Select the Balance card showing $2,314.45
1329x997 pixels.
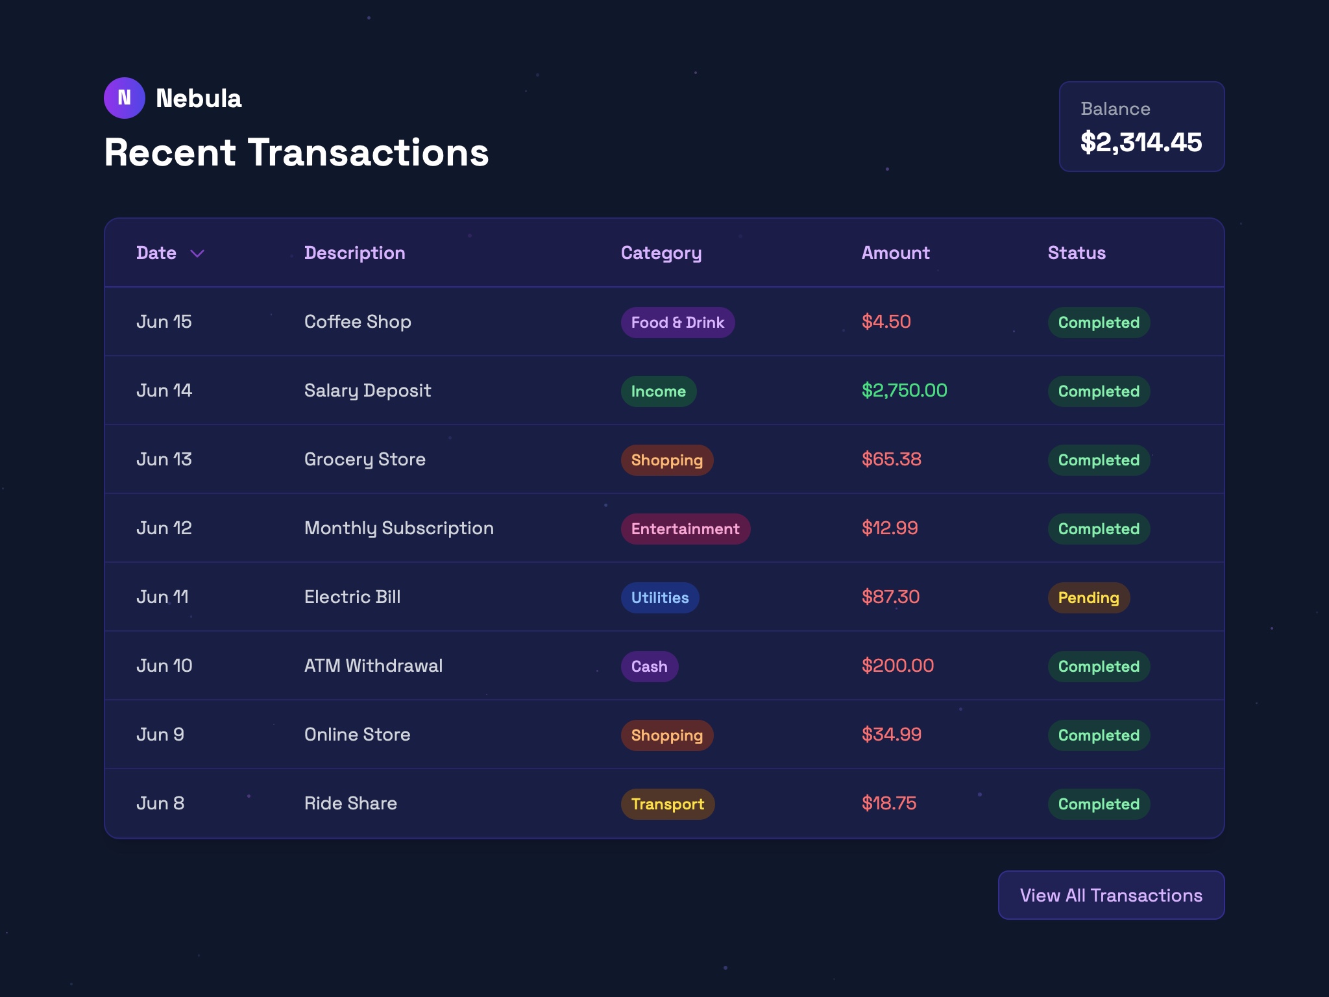coord(1141,127)
